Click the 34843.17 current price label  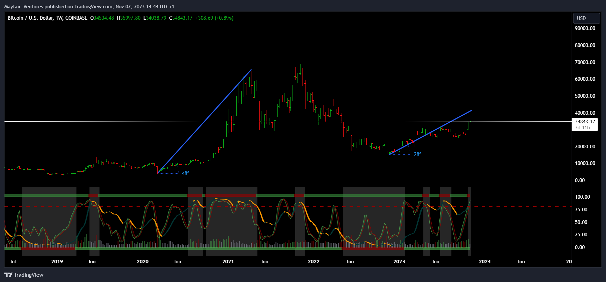(585, 122)
